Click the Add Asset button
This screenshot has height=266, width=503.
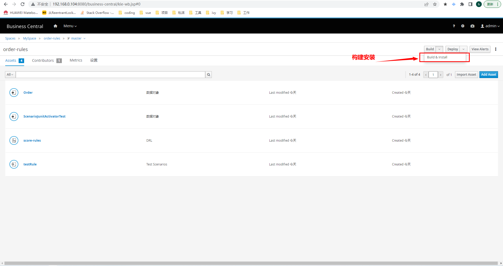coord(488,75)
